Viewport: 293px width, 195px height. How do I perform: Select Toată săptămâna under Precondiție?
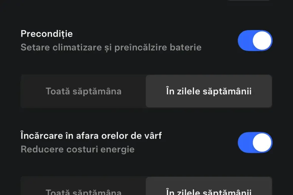tap(83, 91)
